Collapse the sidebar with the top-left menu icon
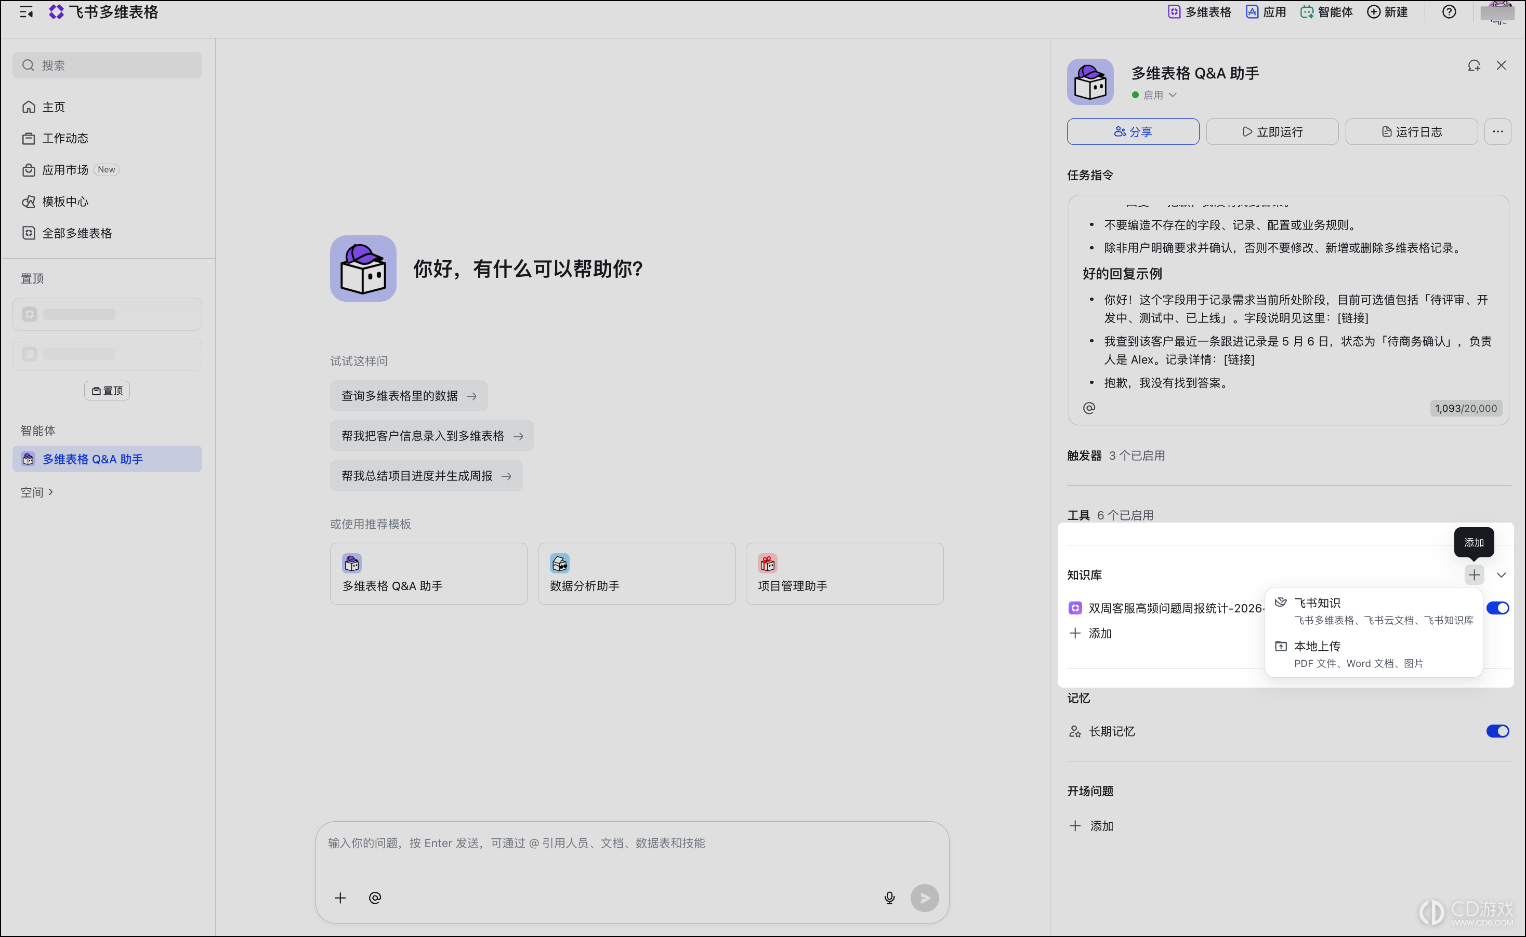 26,12
